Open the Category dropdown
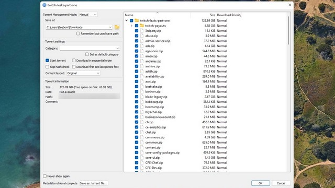The image size is (335, 188). pyautogui.click(x=90, y=48)
